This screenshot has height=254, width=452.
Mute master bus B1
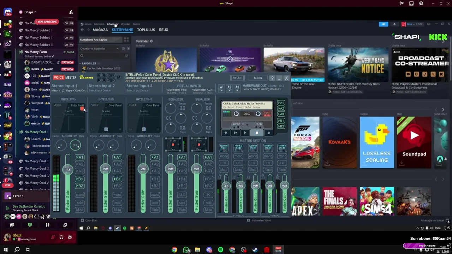click(x=268, y=170)
